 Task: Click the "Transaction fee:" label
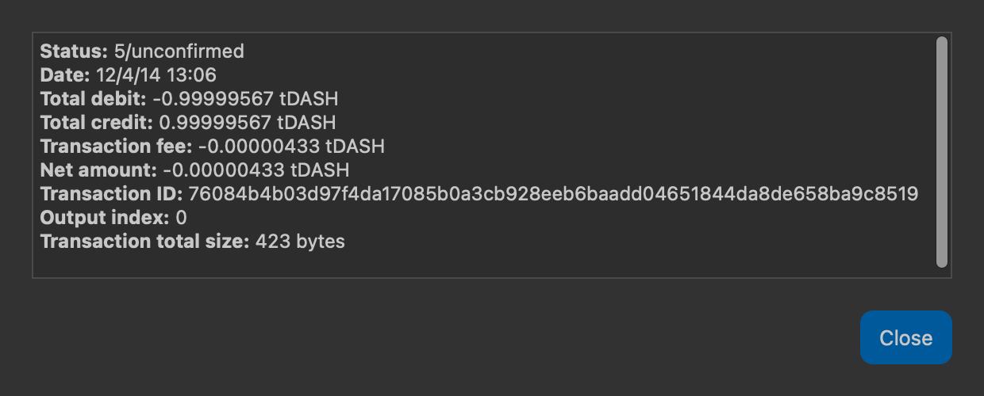pyautogui.click(x=117, y=147)
